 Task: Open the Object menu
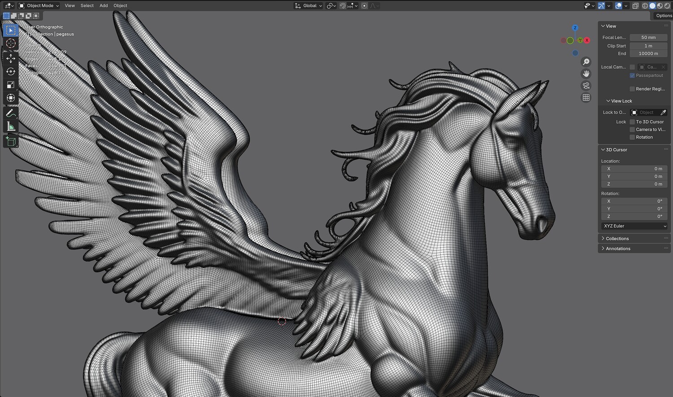click(x=120, y=6)
